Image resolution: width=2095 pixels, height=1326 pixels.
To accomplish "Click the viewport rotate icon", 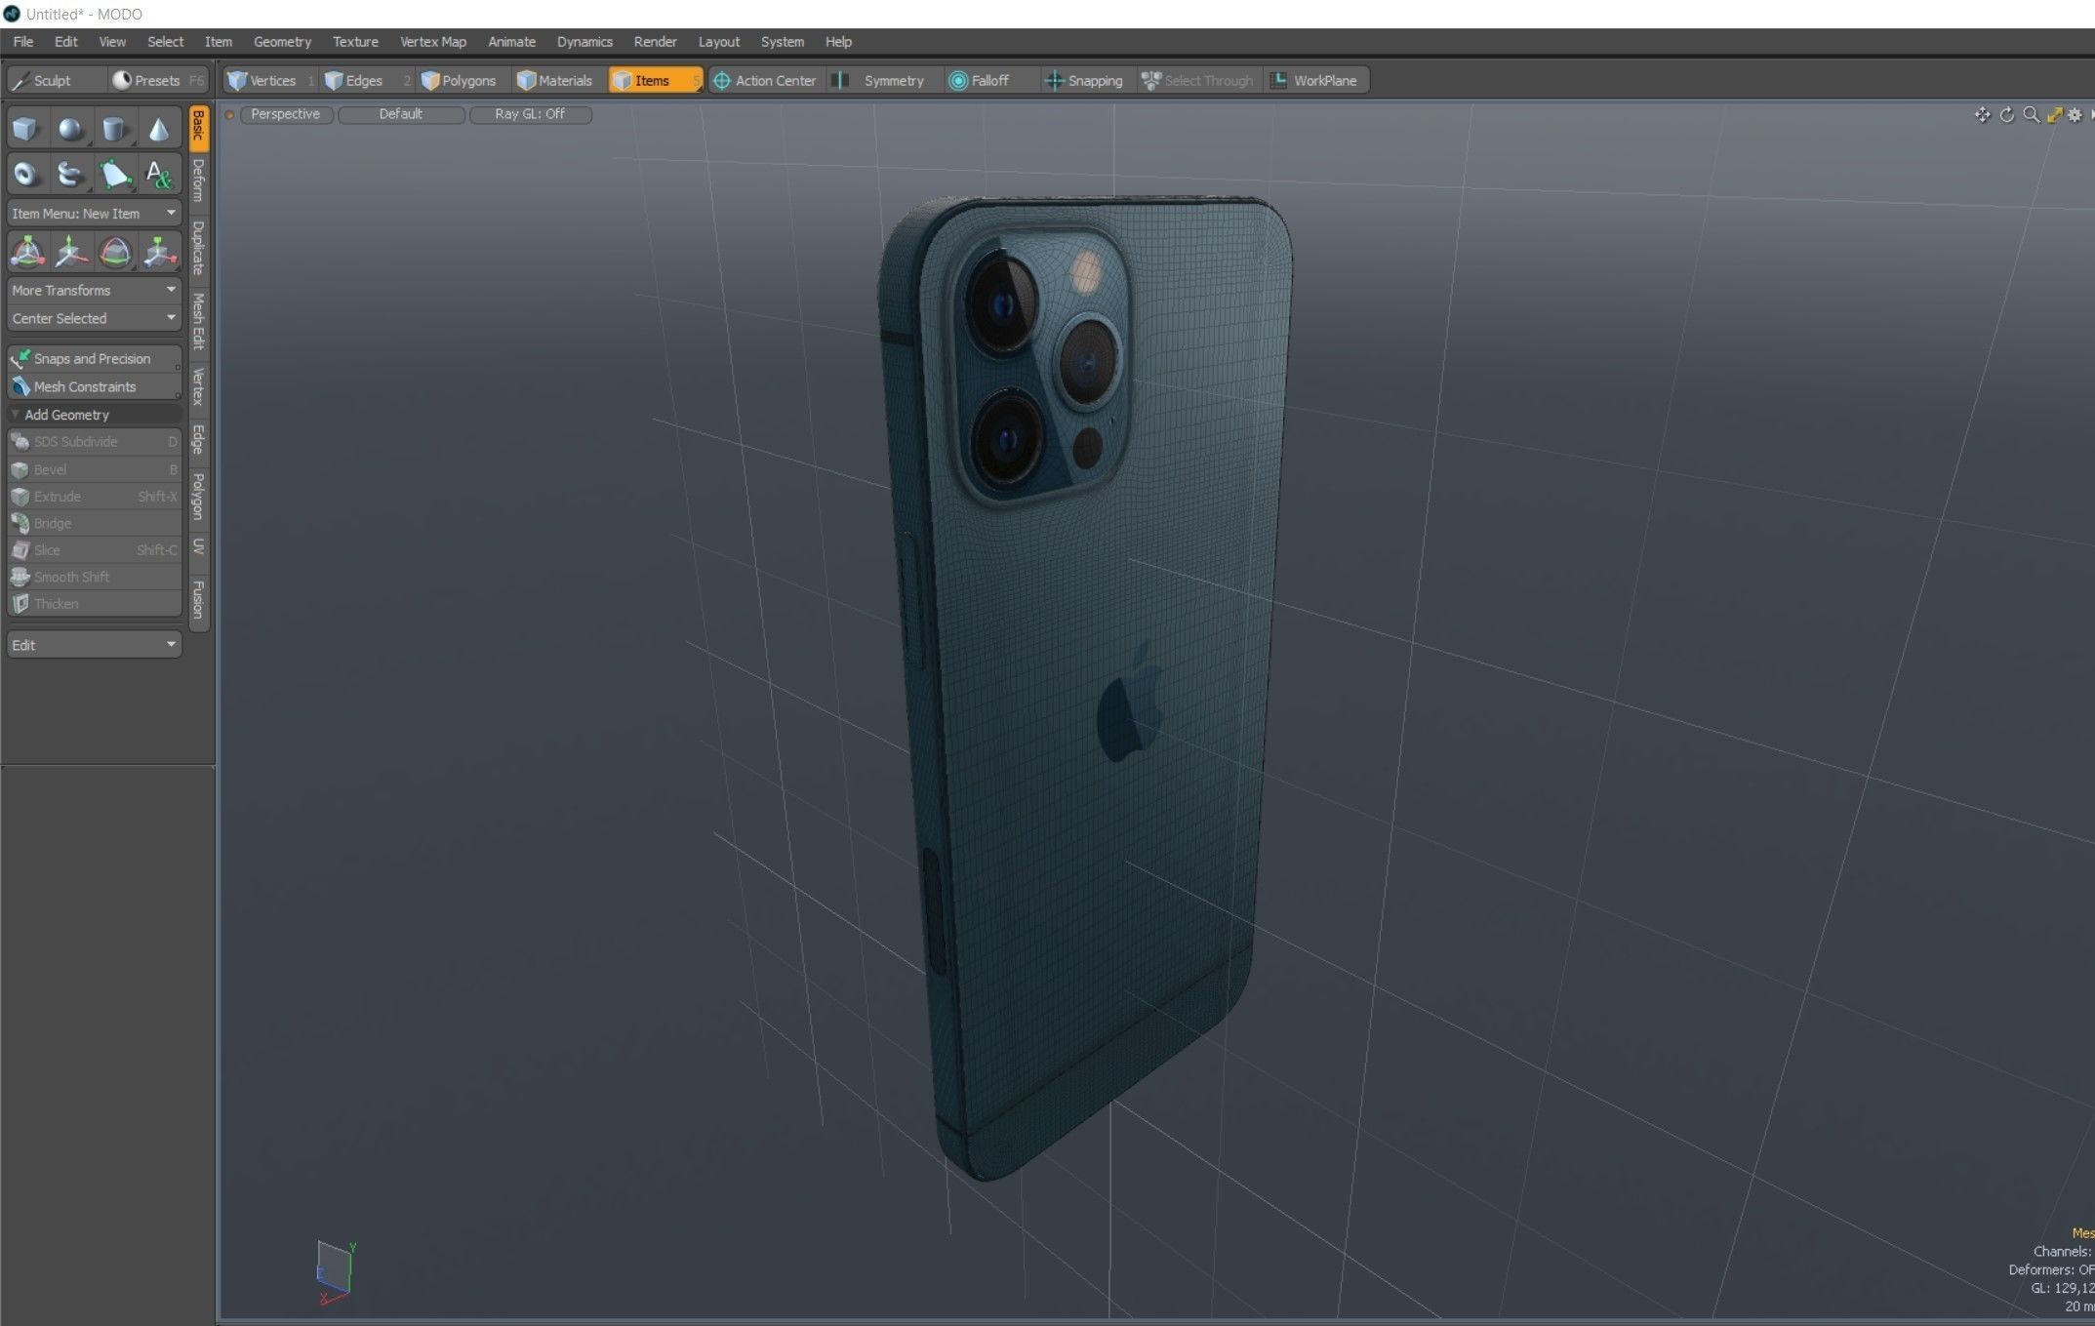I will [2006, 115].
